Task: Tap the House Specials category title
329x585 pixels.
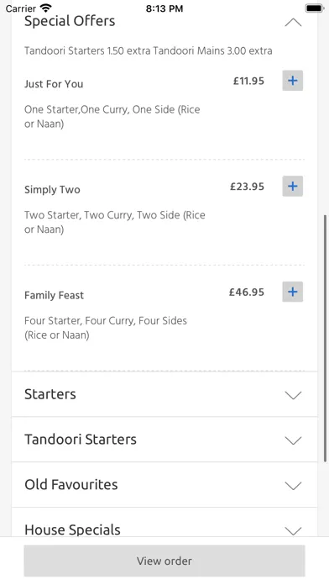Action: coord(73,530)
